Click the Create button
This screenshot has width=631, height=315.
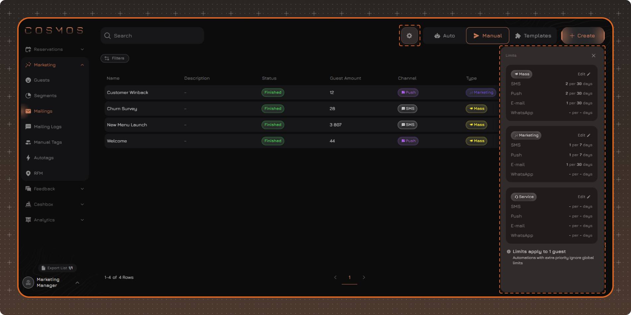583,35
